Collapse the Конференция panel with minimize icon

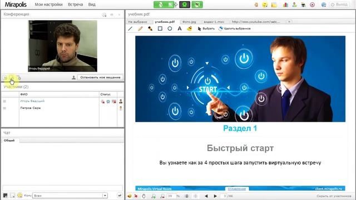[x=112, y=15]
